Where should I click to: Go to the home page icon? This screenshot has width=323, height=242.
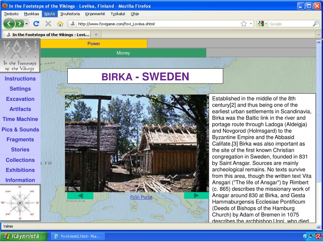[60, 24]
